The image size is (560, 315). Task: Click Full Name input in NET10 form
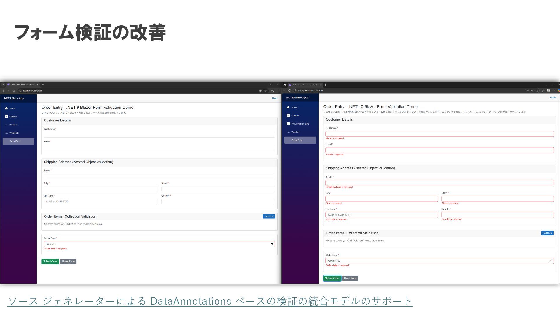(439, 134)
